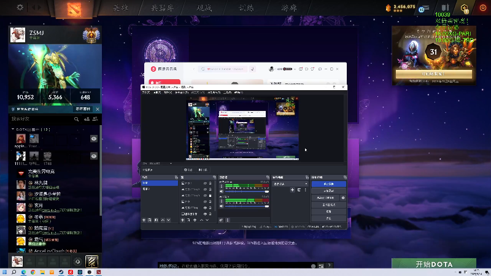Watch the party containing apple player
This screenshot has height=276, width=491.
click(x=94, y=139)
